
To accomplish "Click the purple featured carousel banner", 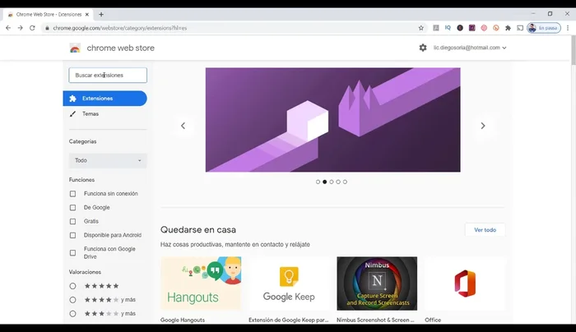I will click(x=332, y=120).
